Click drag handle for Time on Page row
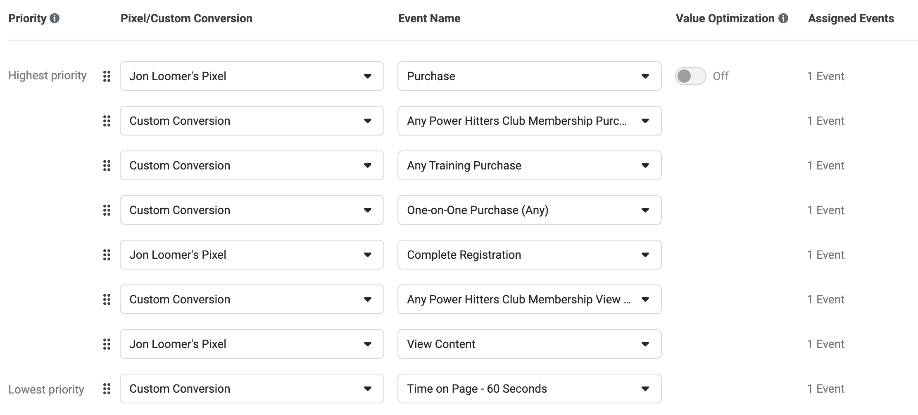 pyautogui.click(x=107, y=389)
